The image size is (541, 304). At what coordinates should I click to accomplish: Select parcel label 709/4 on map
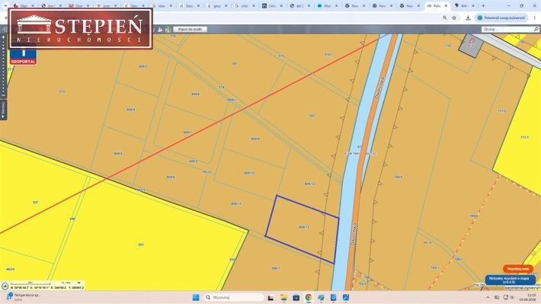coord(399,177)
